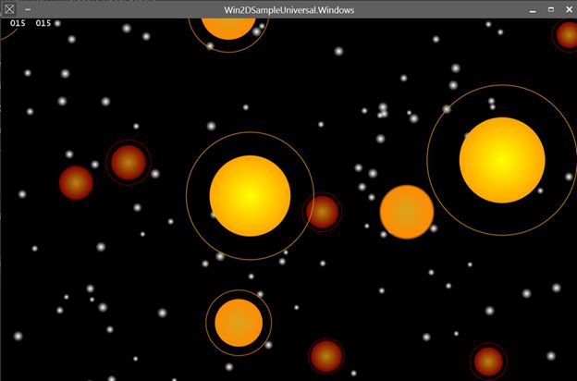
Task: Click the small dash beside the app icon
Action: [28, 9]
